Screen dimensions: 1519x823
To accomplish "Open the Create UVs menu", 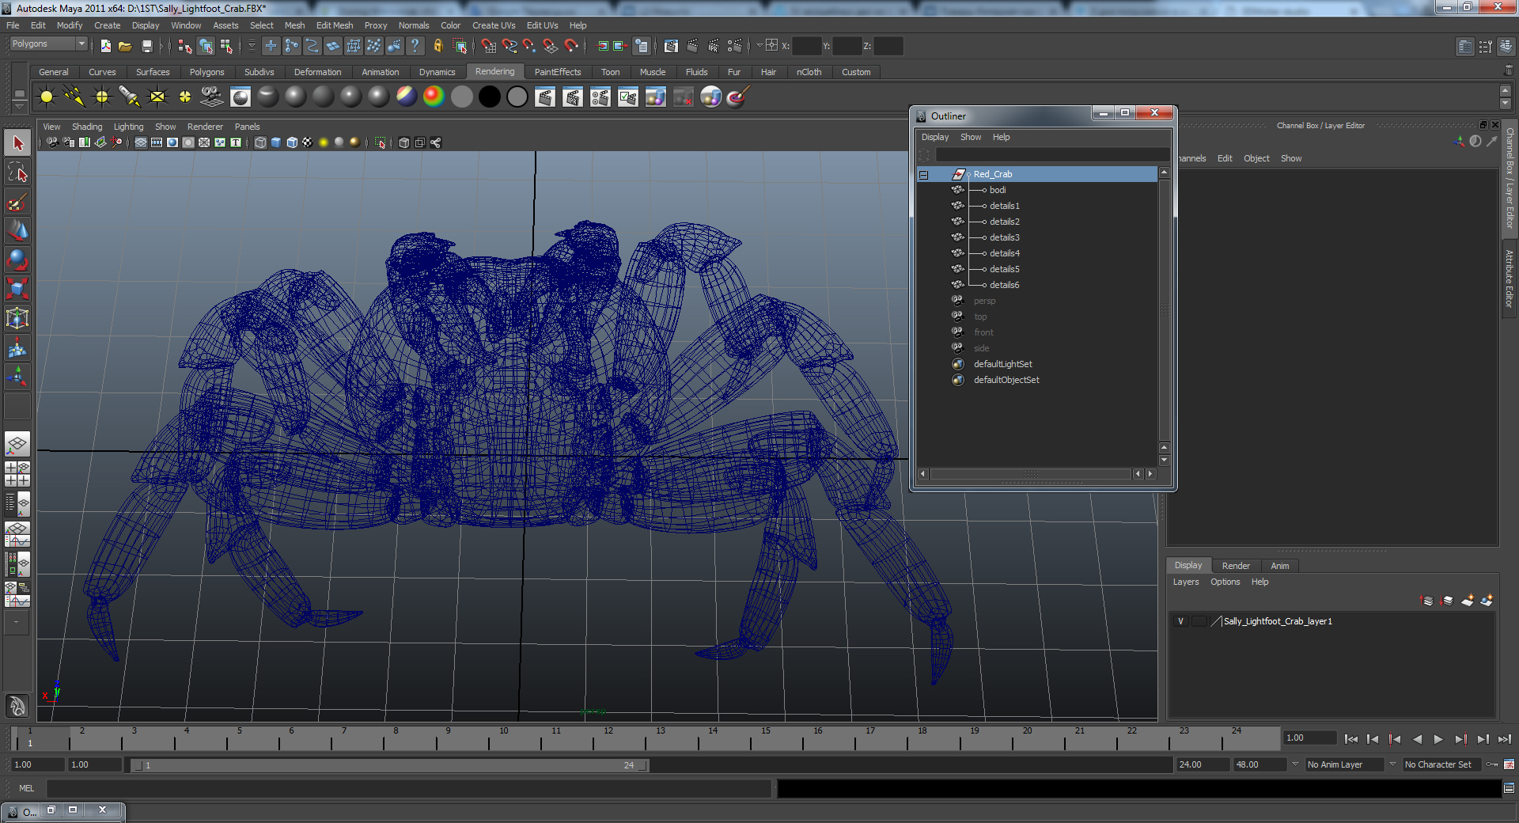I will point(494,25).
